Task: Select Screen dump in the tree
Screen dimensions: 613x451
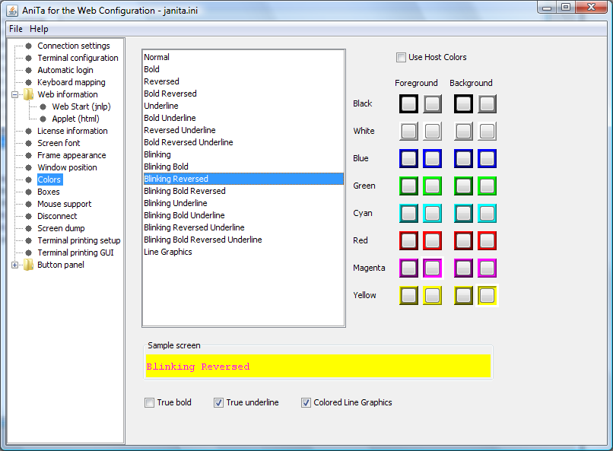Action: coord(61,228)
